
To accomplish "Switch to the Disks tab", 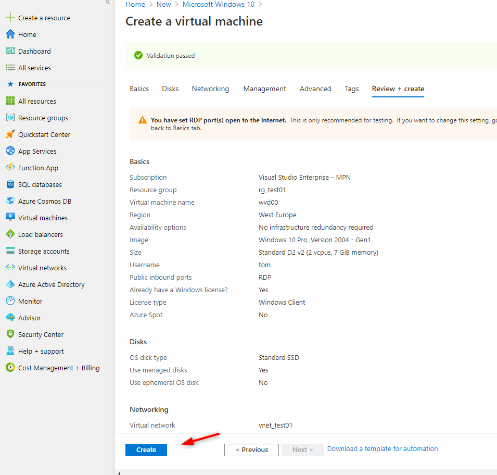I will [x=170, y=89].
